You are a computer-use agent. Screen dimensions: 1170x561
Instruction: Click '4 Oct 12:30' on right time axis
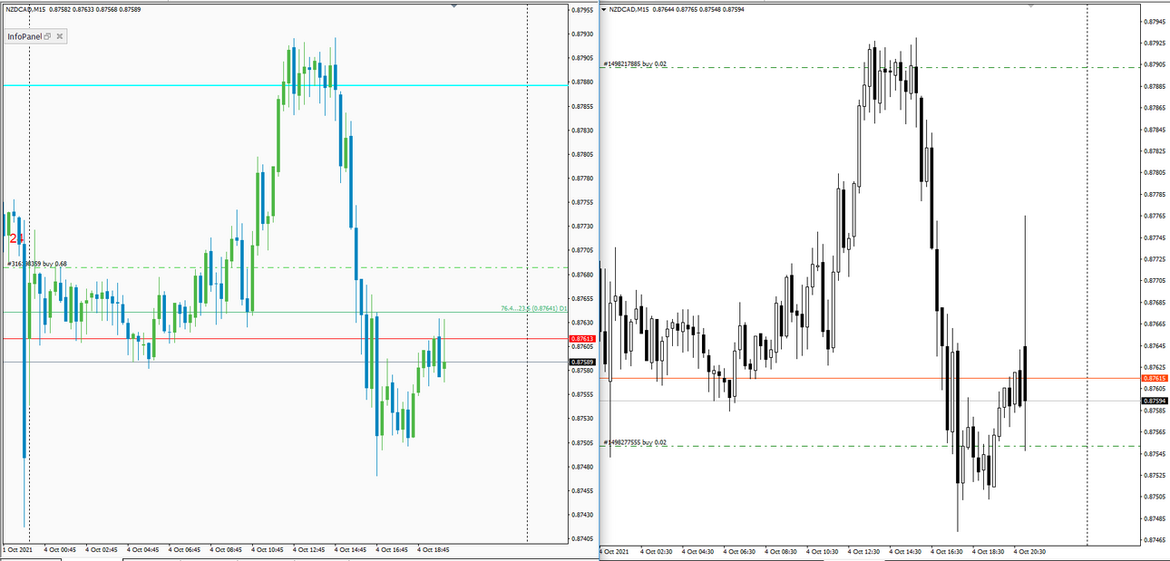pos(864,551)
